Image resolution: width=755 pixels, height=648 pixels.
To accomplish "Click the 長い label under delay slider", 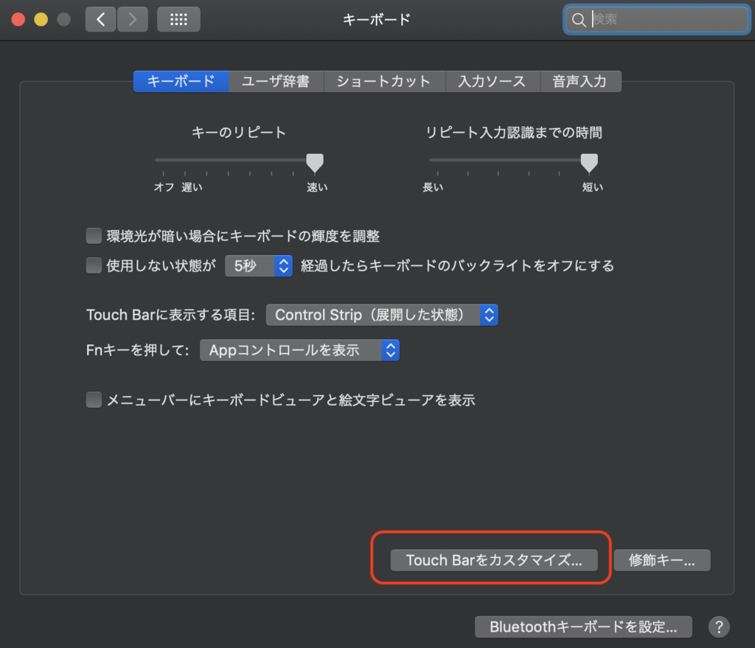I will (433, 187).
